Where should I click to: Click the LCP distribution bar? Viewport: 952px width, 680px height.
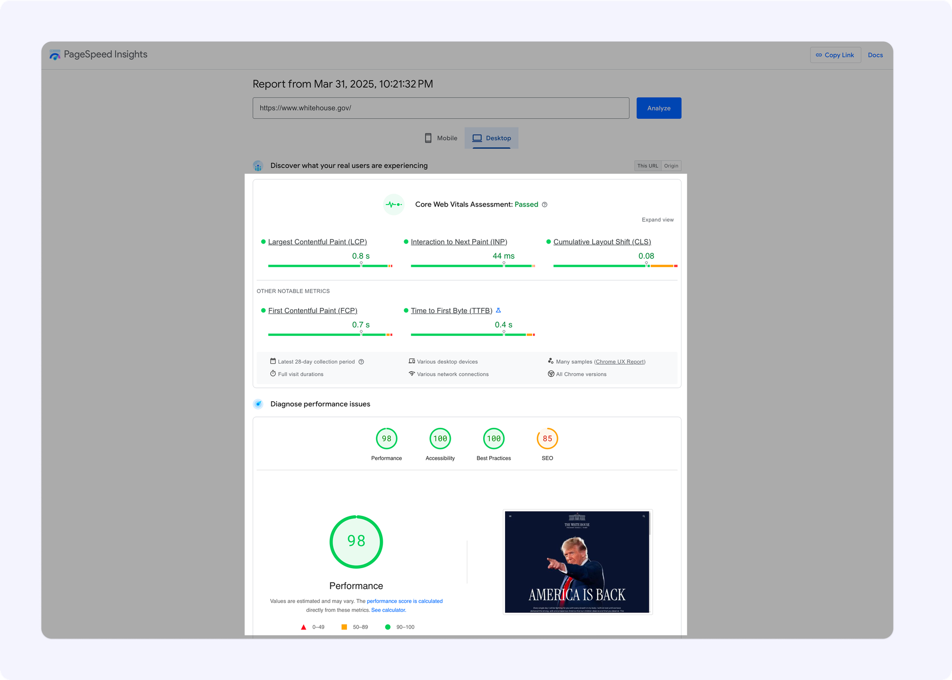click(330, 266)
